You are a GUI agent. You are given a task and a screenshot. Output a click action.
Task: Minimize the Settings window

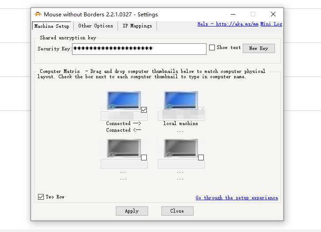(x=233, y=14)
